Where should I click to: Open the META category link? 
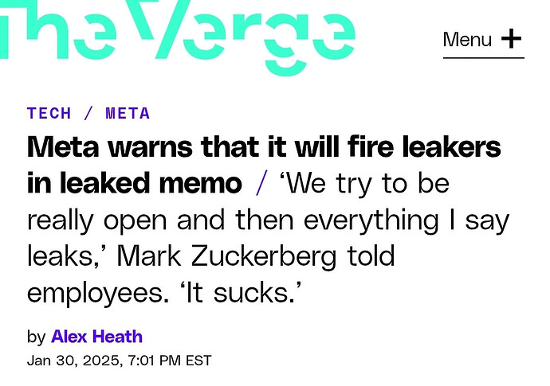click(x=128, y=113)
